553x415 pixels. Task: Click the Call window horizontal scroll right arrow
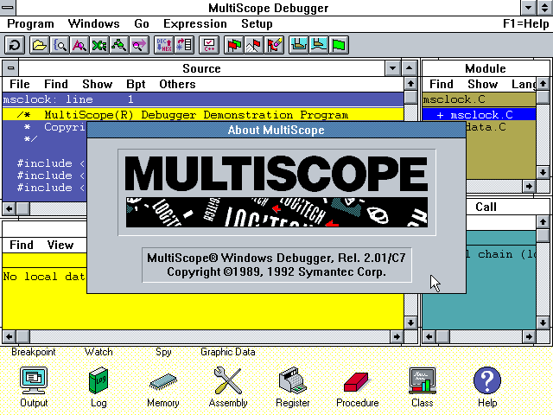pos(529,336)
